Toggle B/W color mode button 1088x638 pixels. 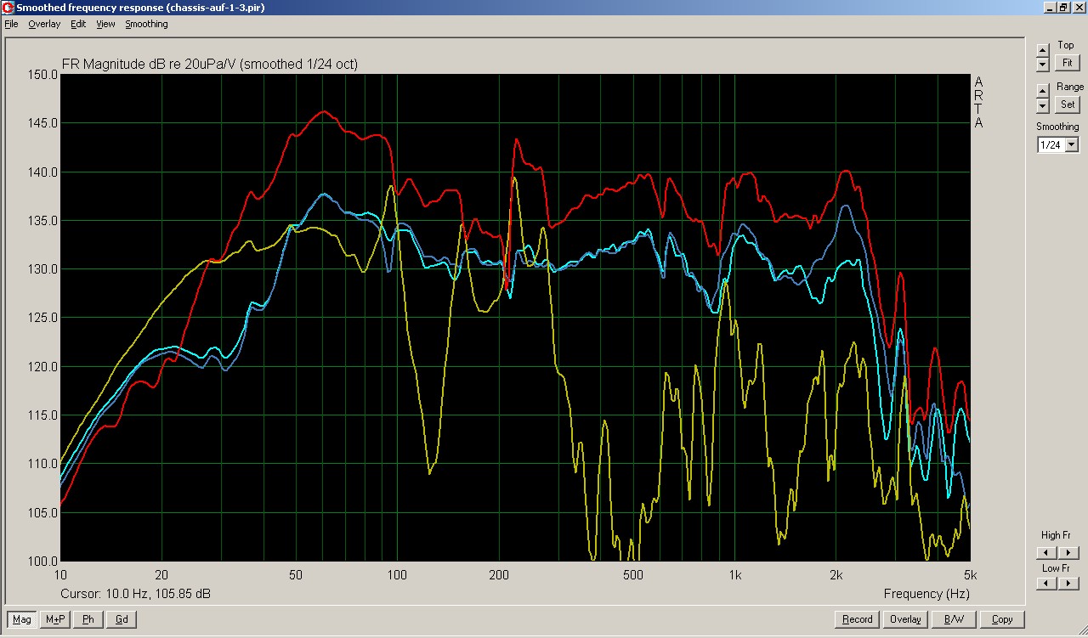[x=954, y=619]
